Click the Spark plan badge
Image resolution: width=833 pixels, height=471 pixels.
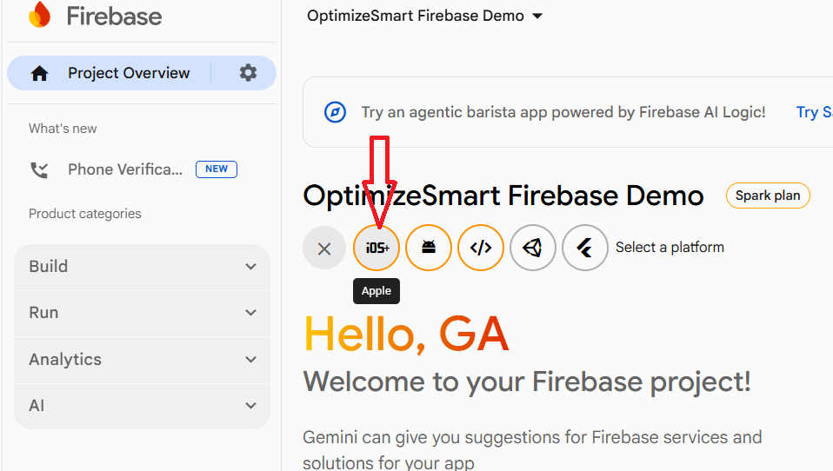point(768,196)
